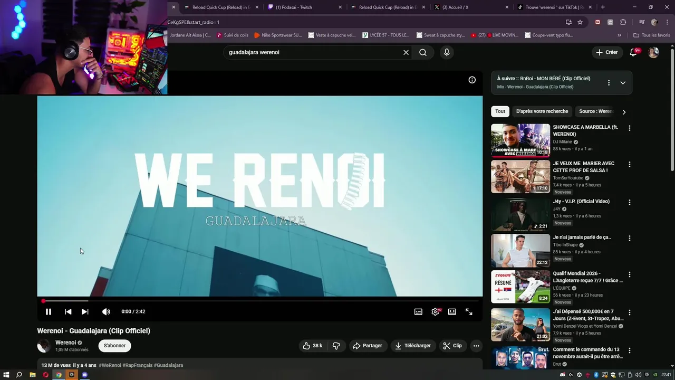Open options for JE VEUX ME MARIER video

(x=629, y=164)
